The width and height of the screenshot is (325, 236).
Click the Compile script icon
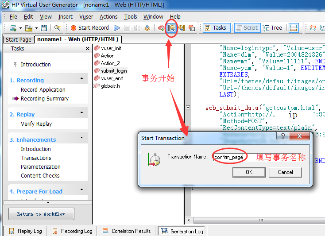click(x=147, y=28)
